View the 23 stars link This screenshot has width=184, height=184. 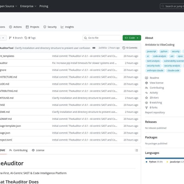point(152,98)
